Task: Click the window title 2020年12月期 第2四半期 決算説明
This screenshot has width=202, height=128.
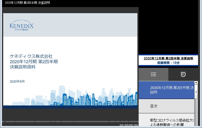Action: [x=28, y=3]
